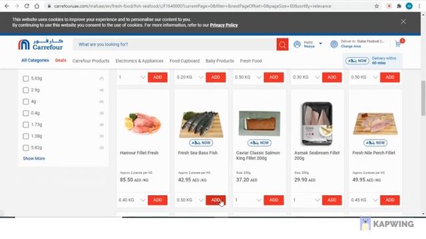Click the browser back arrow

coord(7,6)
